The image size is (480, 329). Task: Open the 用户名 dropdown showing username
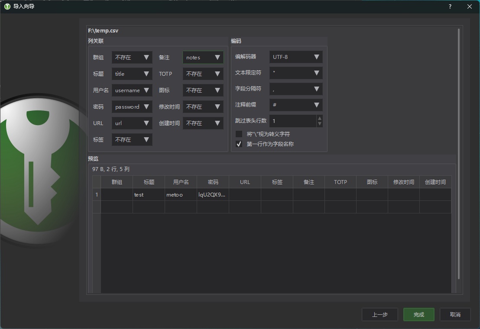(x=132, y=90)
